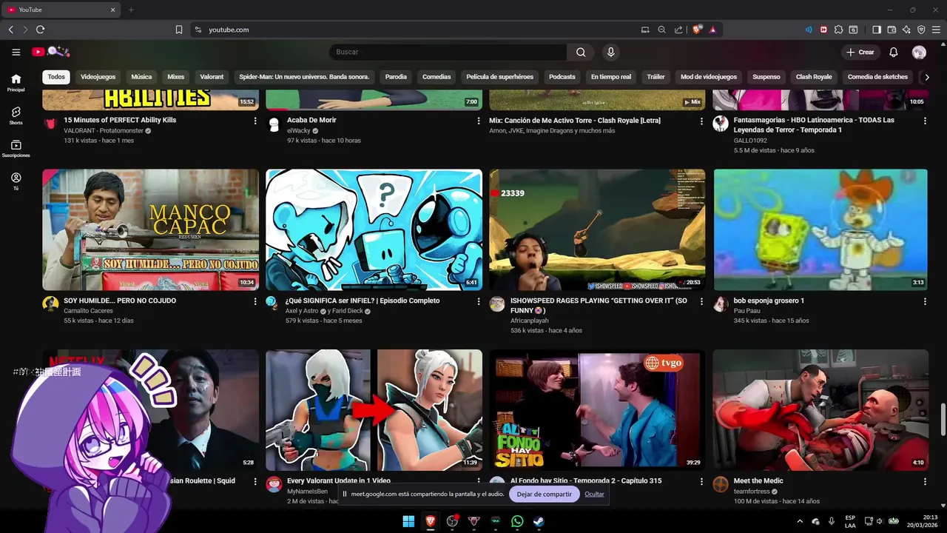Click the Ocultar link

[x=594, y=494]
